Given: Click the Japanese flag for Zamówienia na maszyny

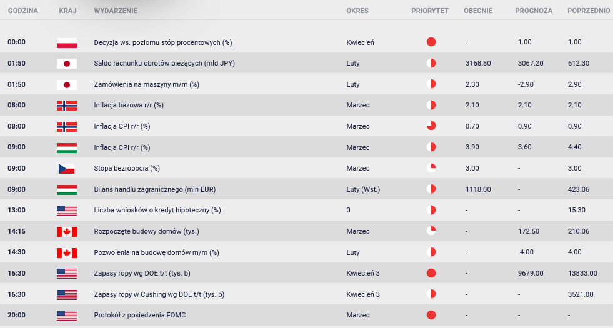Looking at the screenshot, I should 66,84.
